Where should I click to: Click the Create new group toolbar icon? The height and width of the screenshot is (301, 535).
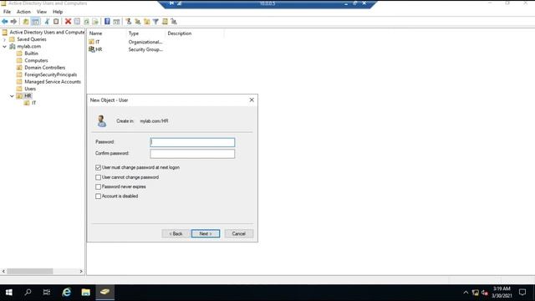137,22
